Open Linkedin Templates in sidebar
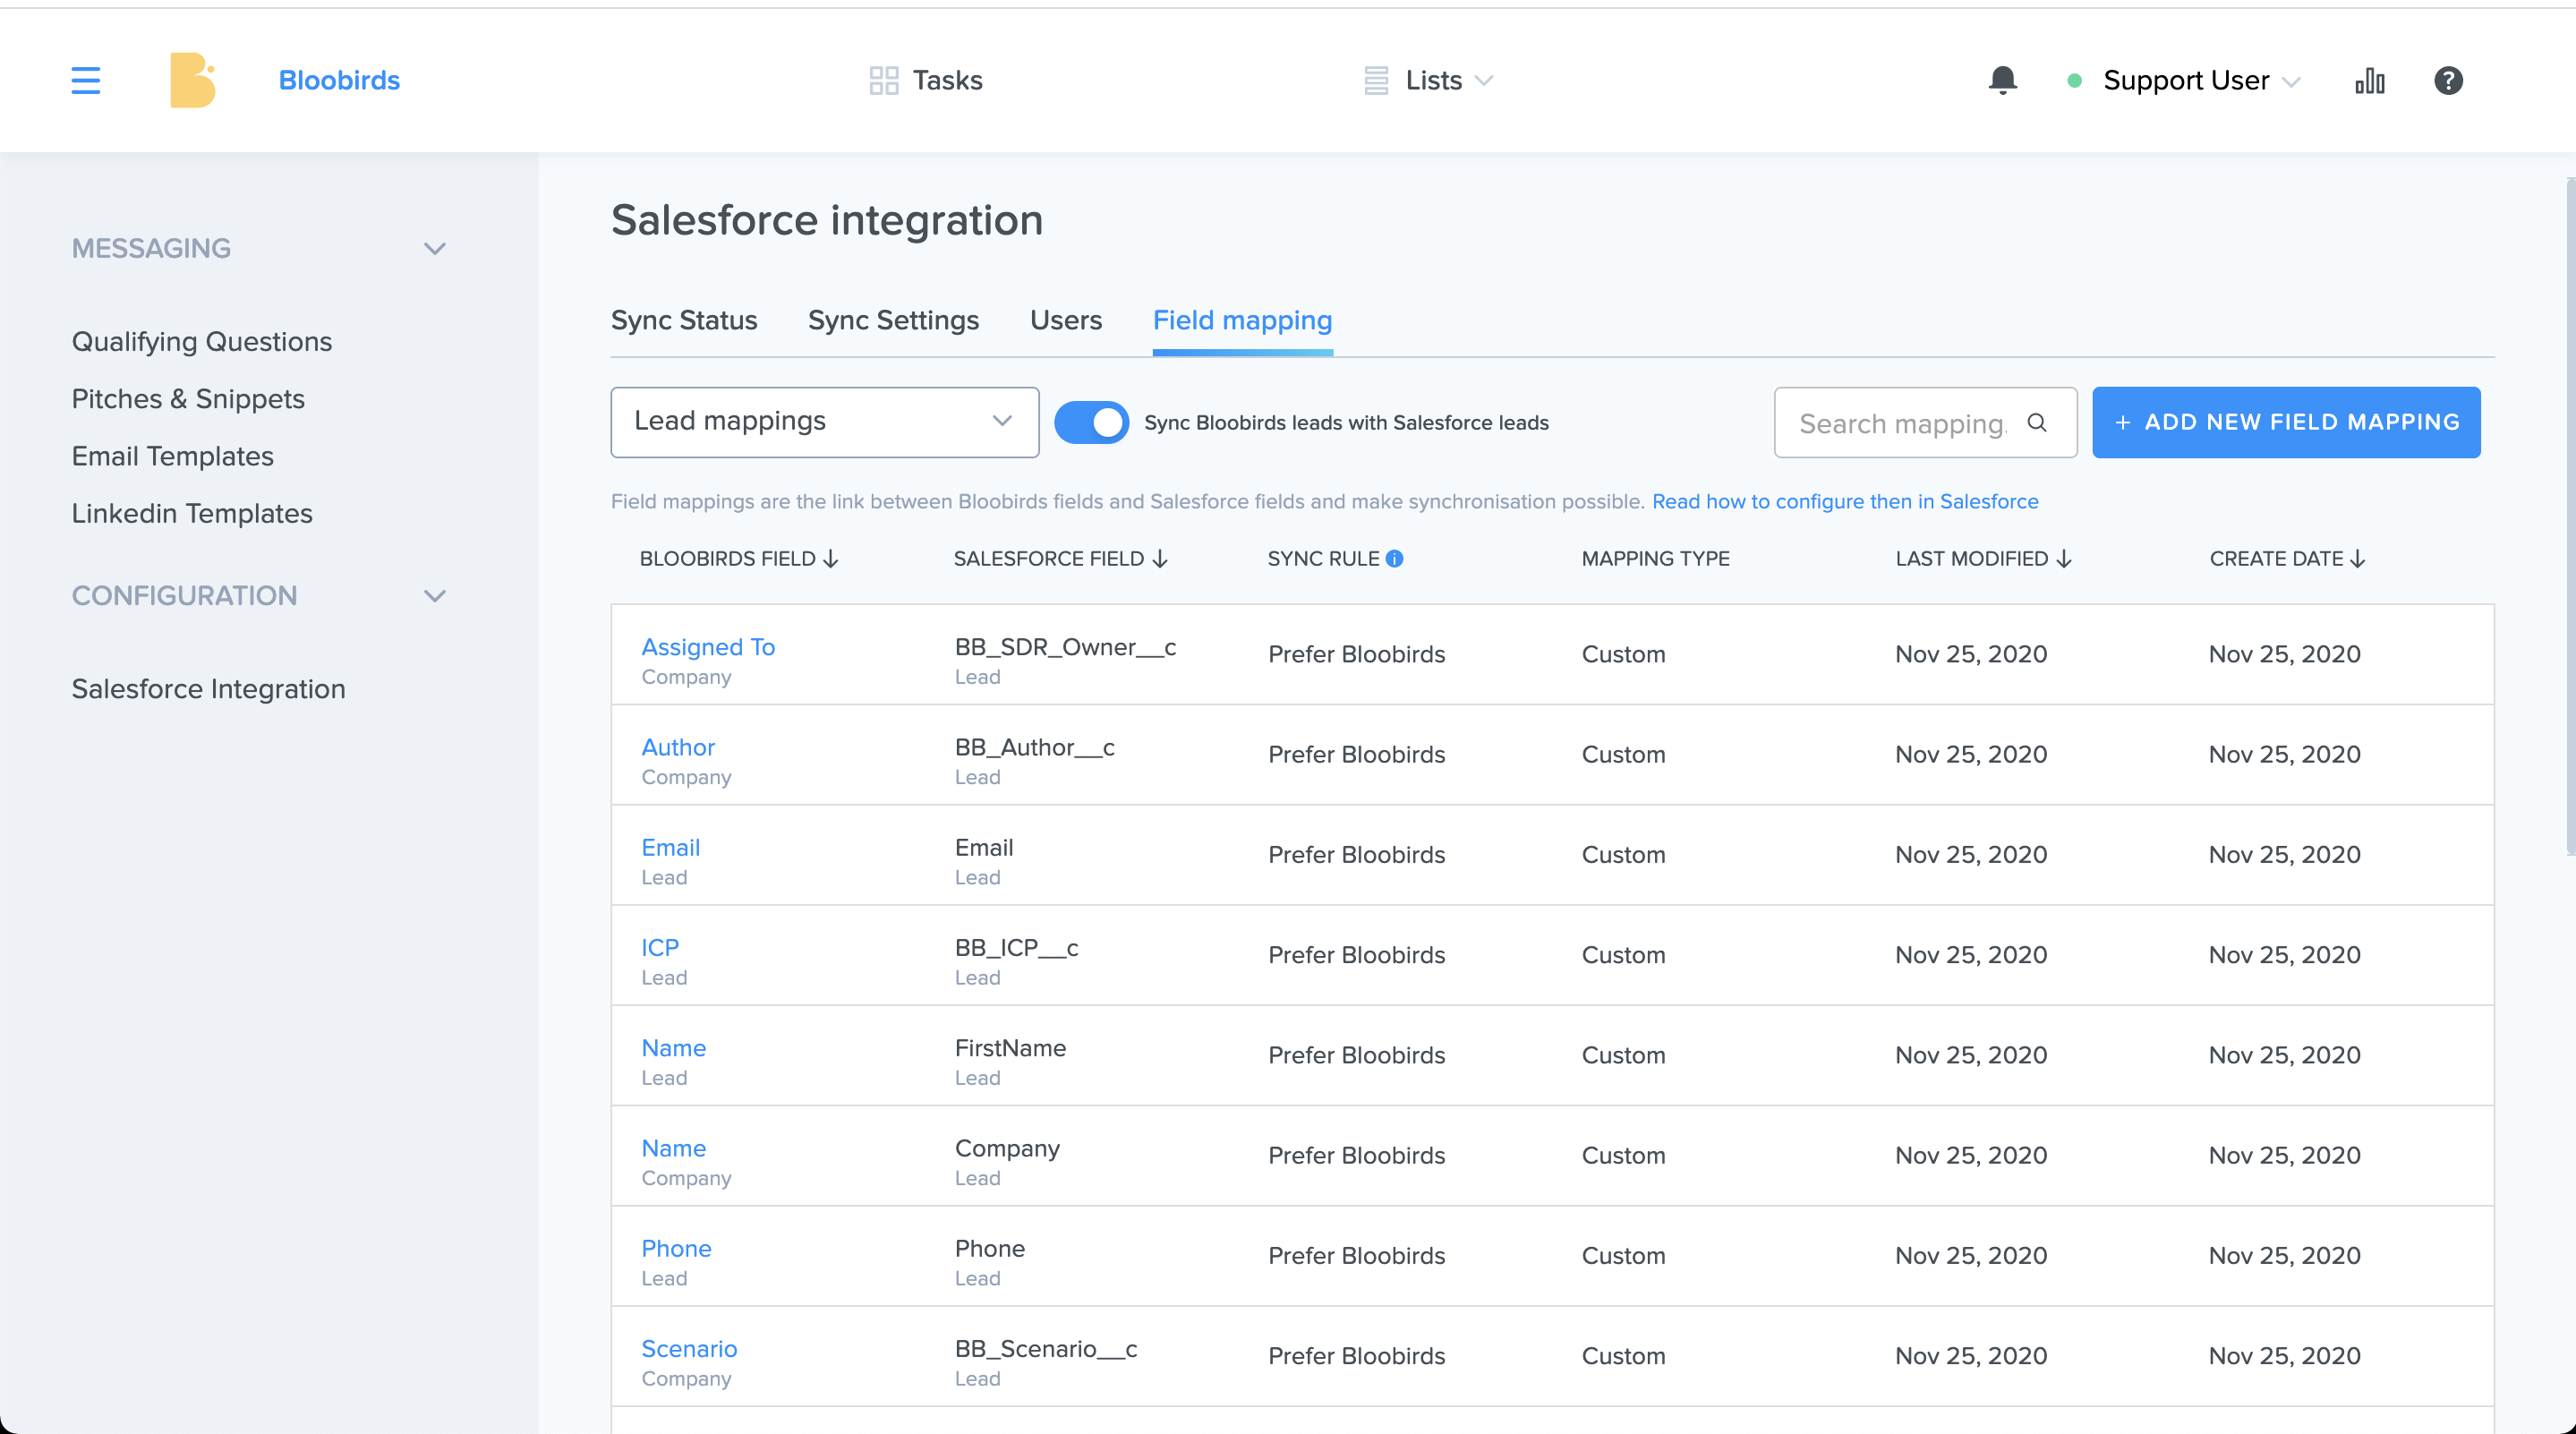 pos(192,513)
